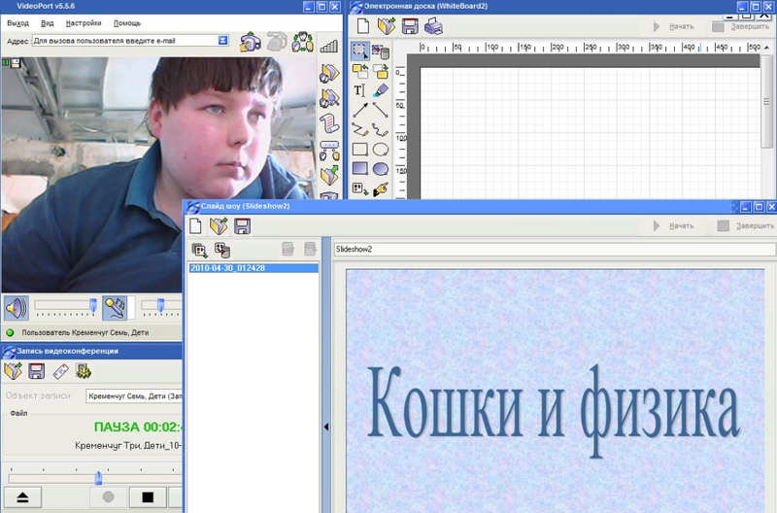
Task: Collapse slide list panel with arrow
Action: [x=326, y=427]
